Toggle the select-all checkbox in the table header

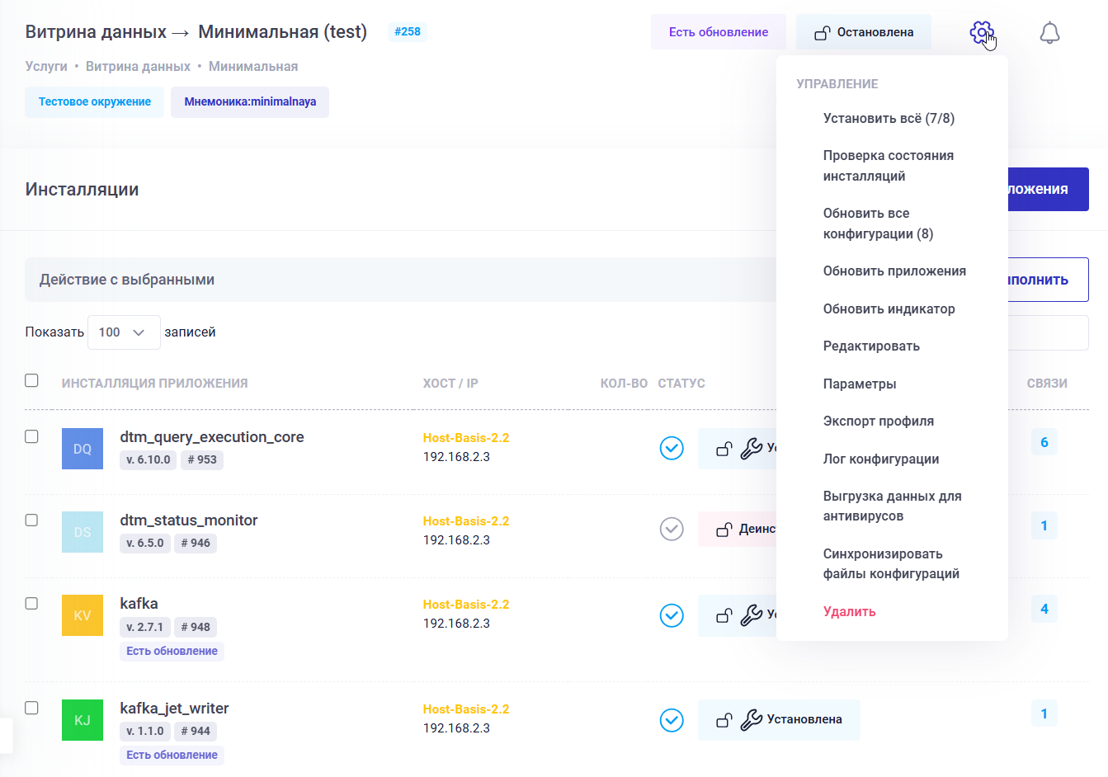coord(31,380)
